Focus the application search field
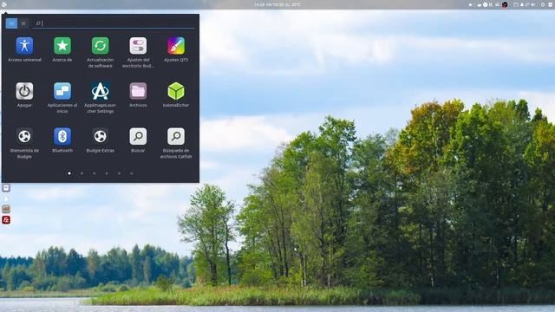The width and height of the screenshot is (555, 312). (114, 23)
